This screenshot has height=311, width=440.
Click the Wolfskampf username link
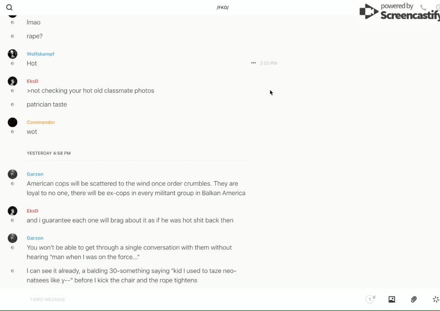pyautogui.click(x=40, y=54)
